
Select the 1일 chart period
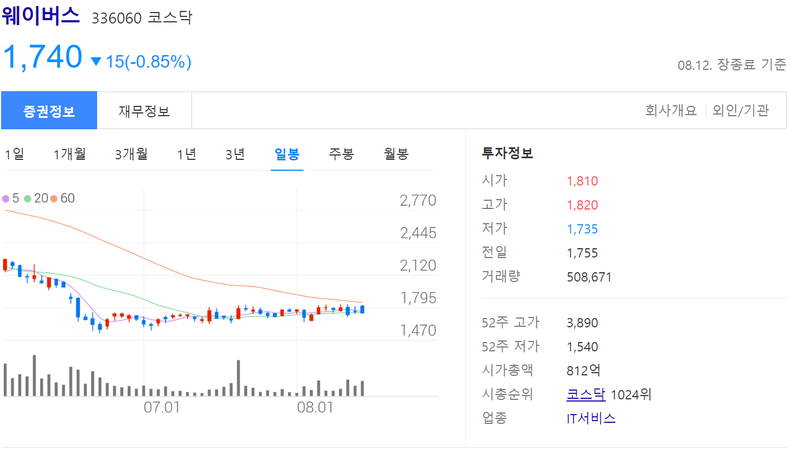(x=15, y=154)
